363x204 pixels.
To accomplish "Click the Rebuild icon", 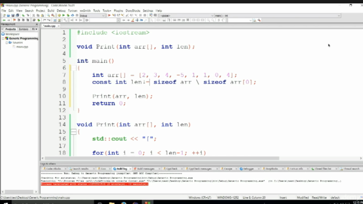I will point(73,15).
